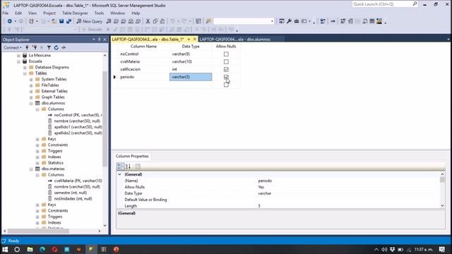Screen dimensions: 452x254
Task: Click the Paste icon in toolbar
Action: 162,21
